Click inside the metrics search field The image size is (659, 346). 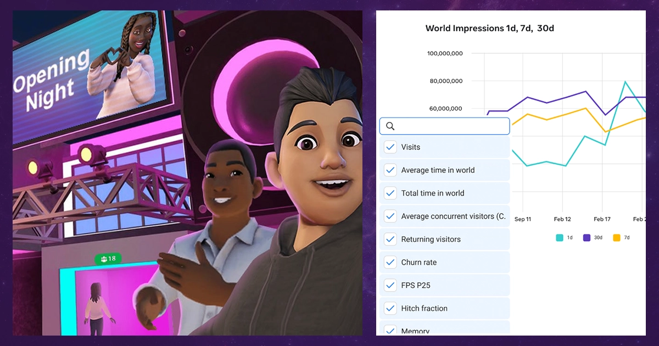tap(450, 126)
